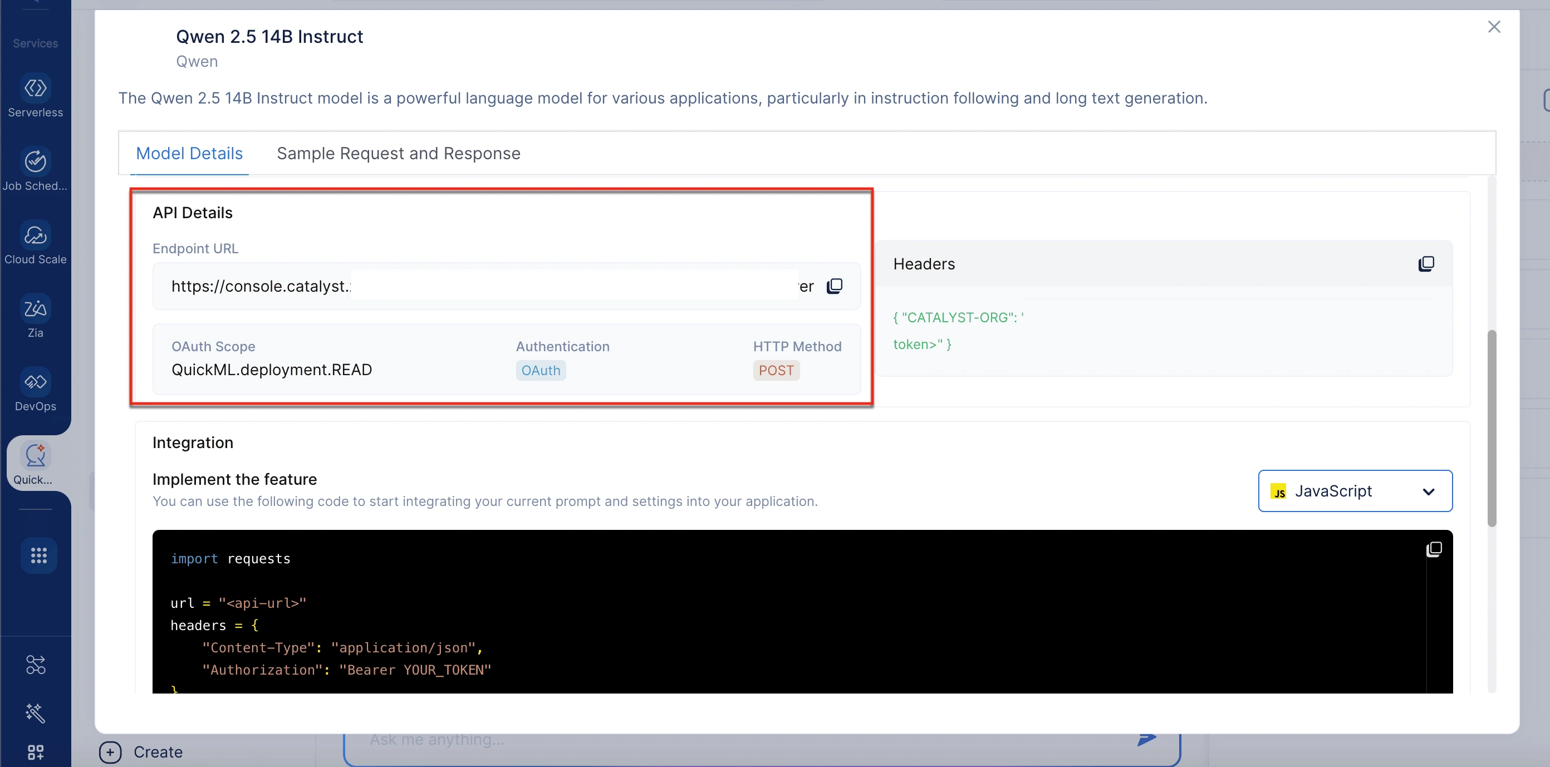
Task: Switch to Sample Request and Response tab
Action: tap(398, 154)
